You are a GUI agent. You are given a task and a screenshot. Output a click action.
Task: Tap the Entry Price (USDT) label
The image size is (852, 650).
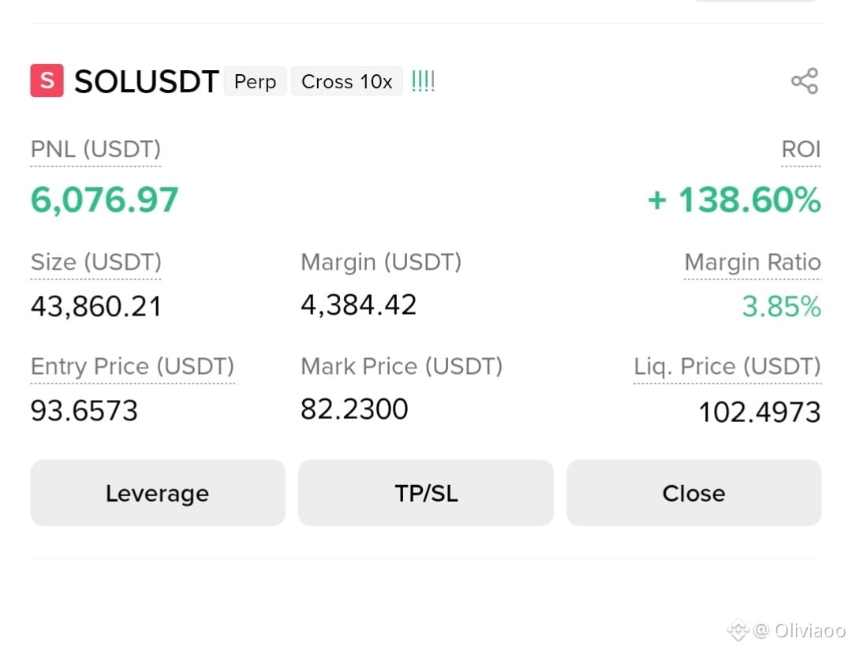pos(133,366)
